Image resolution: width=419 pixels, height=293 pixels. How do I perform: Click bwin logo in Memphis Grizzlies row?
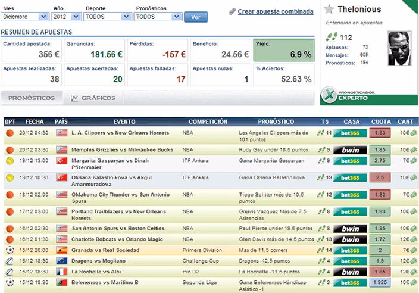click(350, 149)
